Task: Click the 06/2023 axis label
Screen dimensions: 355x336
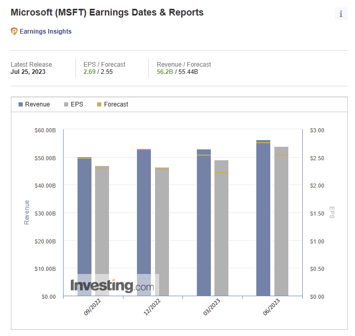Action: (x=271, y=307)
